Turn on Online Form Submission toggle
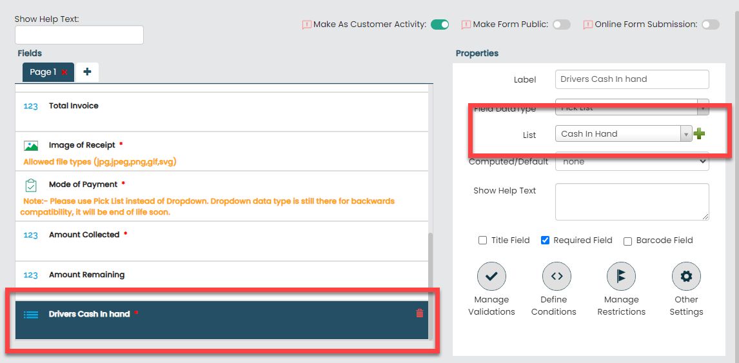 (710, 25)
